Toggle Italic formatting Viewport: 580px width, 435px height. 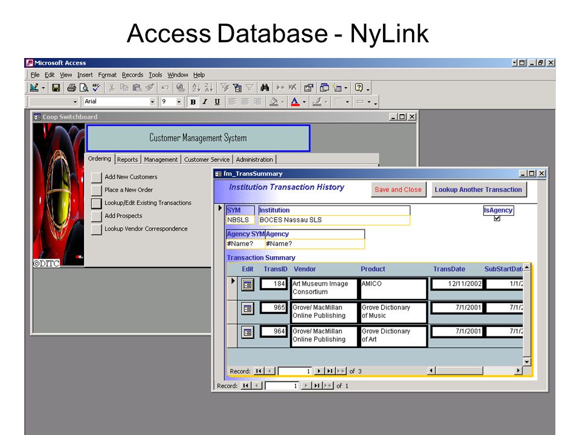(x=205, y=101)
